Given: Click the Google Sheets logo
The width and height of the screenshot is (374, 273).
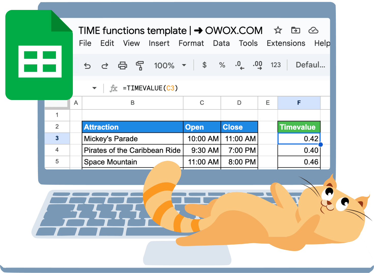Looking at the screenshot, I should point(39,55).
